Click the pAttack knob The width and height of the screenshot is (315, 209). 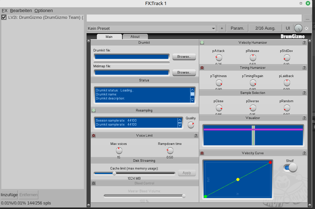point(219,58)
